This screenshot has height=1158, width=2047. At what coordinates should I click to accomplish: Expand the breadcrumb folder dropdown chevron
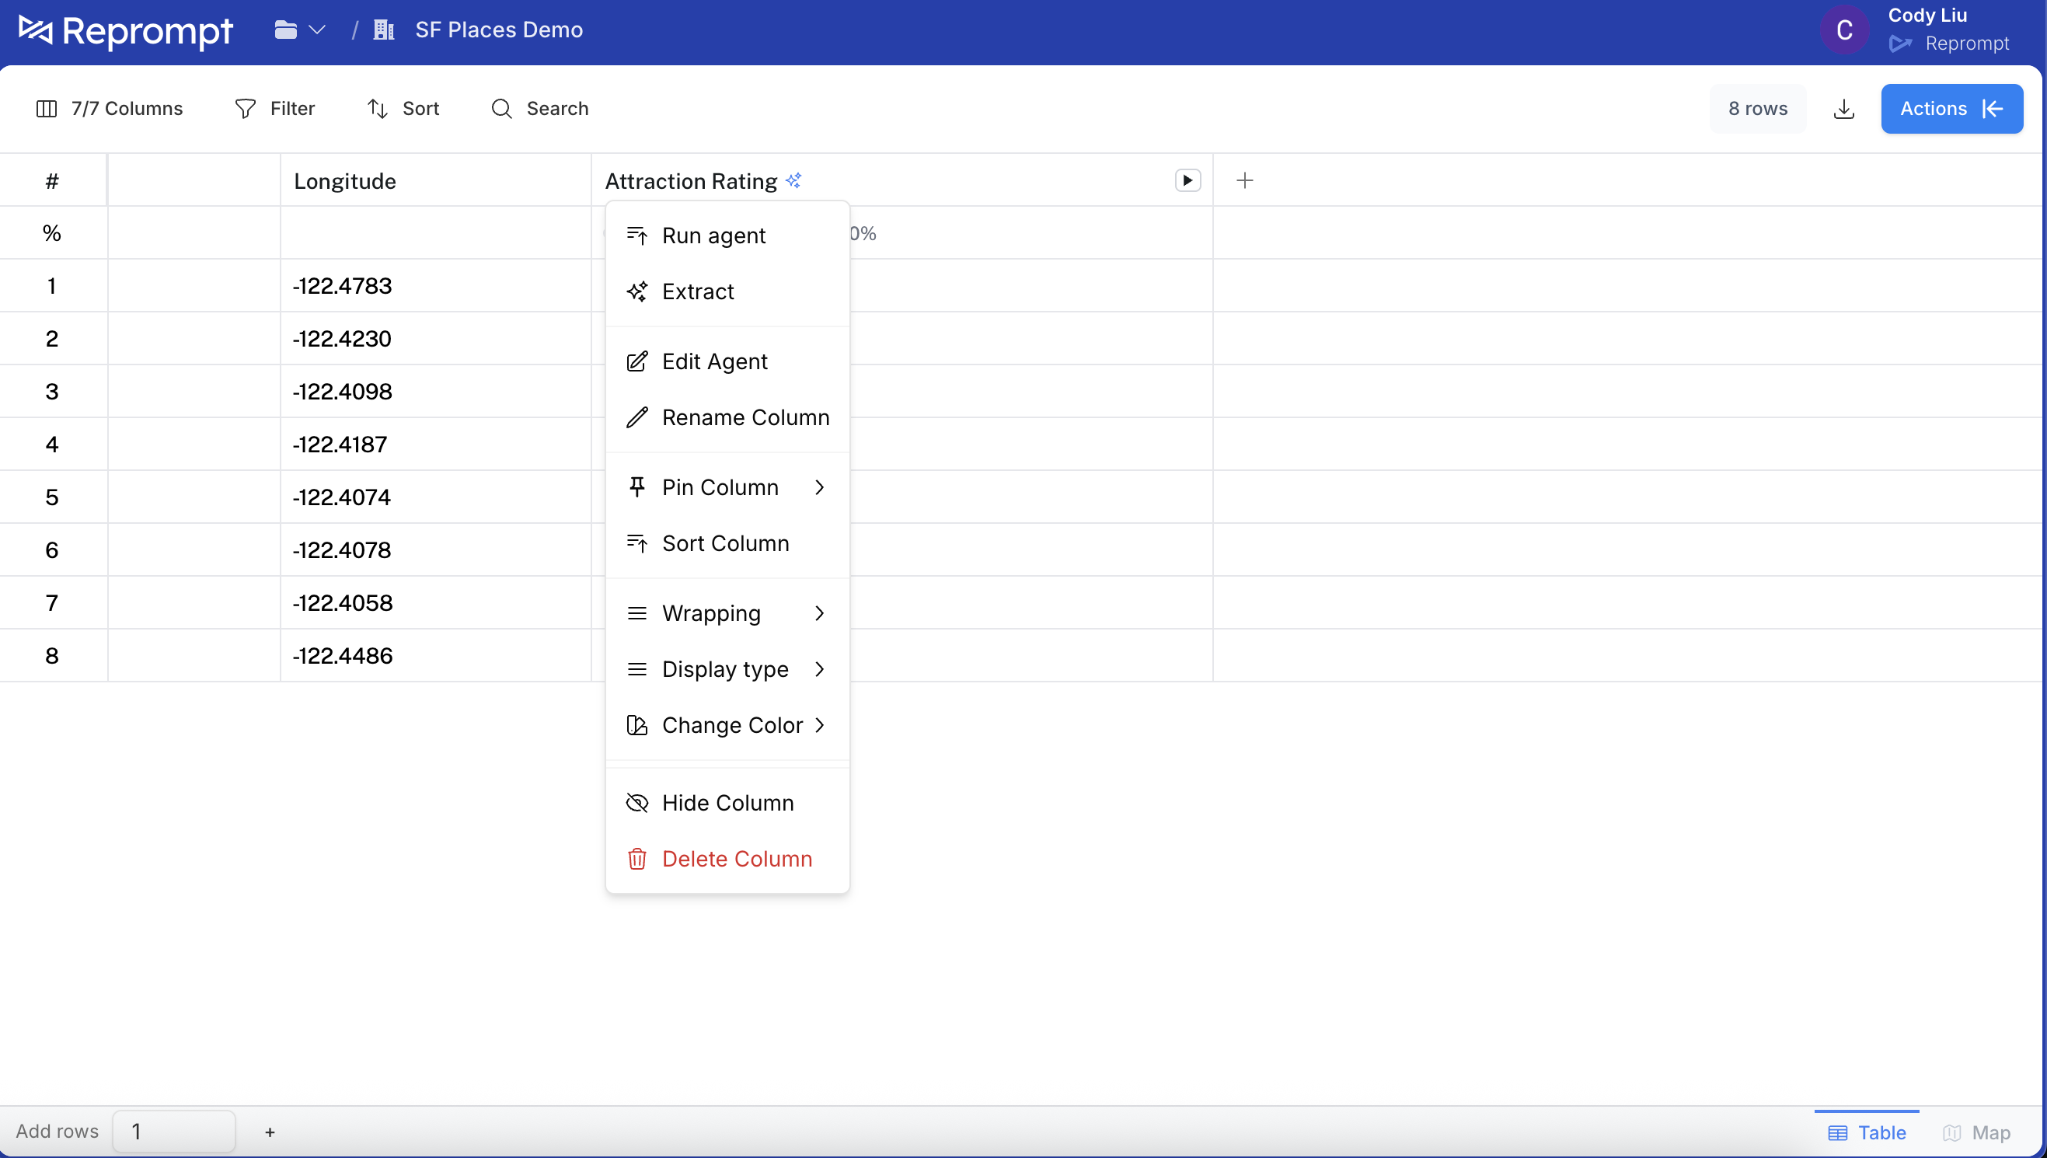[317, 30]
